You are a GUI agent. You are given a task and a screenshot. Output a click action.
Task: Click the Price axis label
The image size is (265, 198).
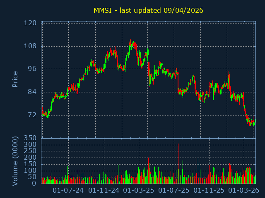pos(15,79)
